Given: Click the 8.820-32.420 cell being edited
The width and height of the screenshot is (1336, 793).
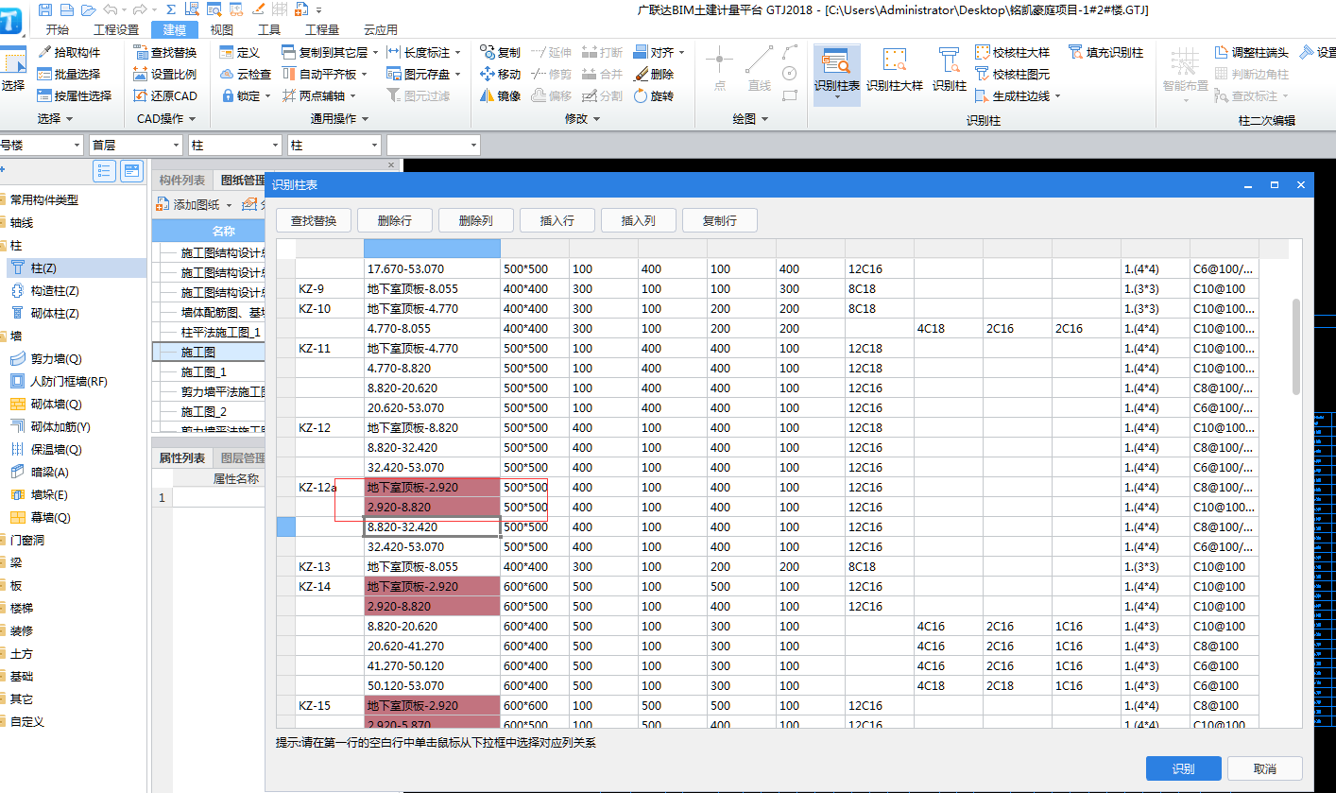Looking at the screenshot, I should (432, 527).
